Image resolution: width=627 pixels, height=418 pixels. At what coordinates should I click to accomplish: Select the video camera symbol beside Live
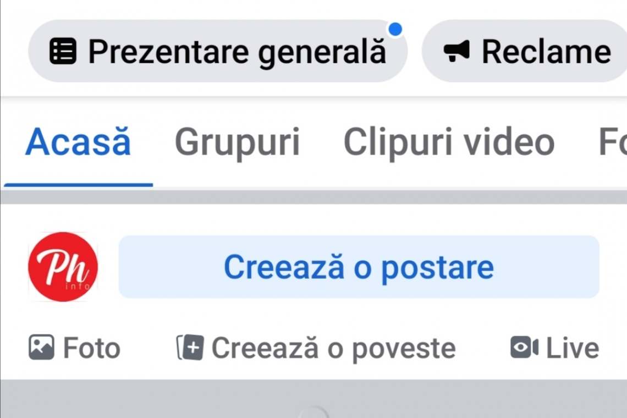(524, 347)
